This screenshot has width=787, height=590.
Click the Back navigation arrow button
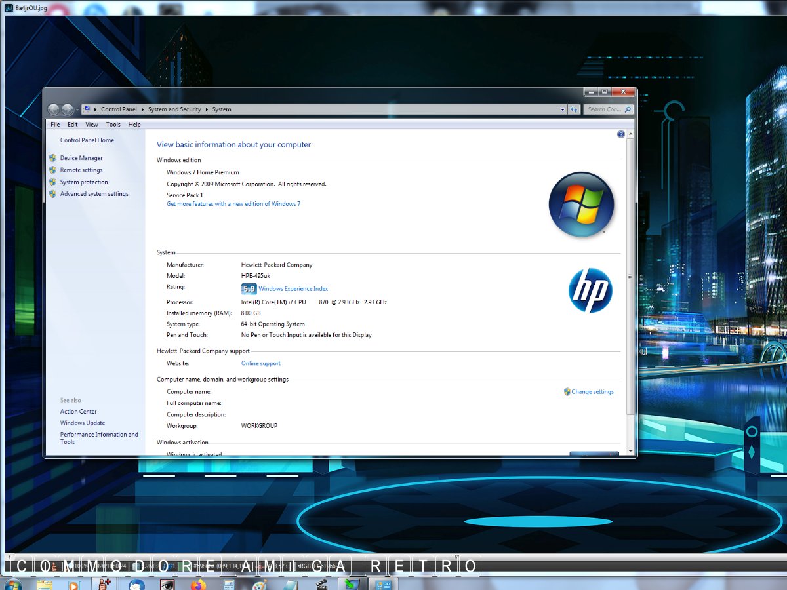(x=54, y=109)
